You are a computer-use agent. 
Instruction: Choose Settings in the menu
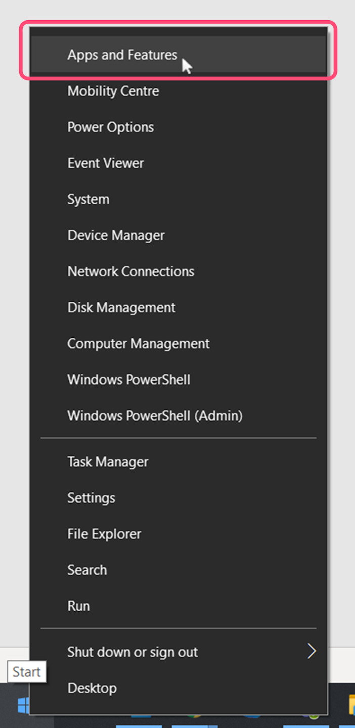[x=92, y=498]
